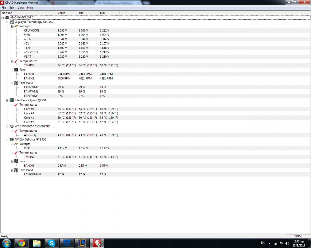This screenshot has height=248, width=311.
Task: Open Google Chrome from the taskbar
Action: click(x=22, y=243)
